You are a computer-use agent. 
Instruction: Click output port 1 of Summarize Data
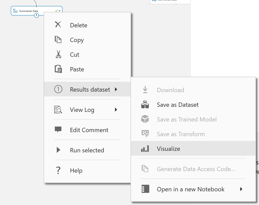coord(36,15)
